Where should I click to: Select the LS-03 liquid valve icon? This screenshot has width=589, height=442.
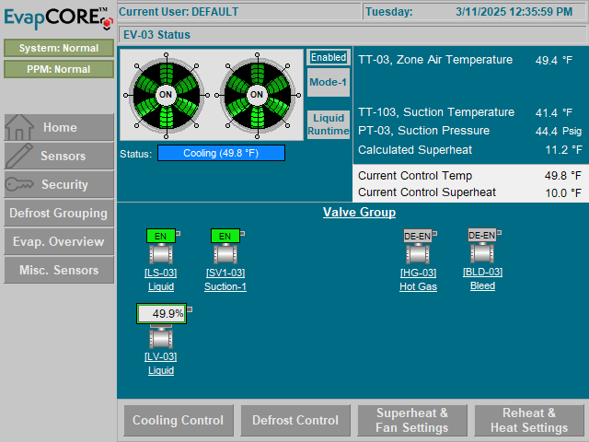coord(161,254)
